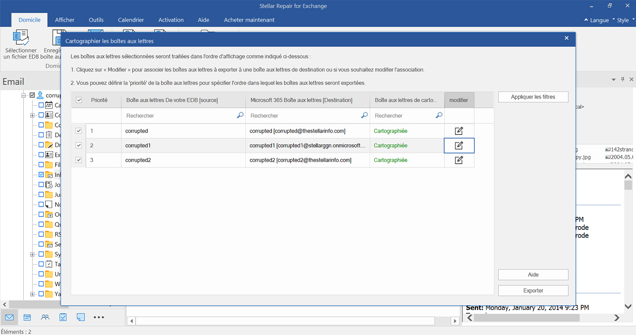The height and width of the screenshot is (335, 636).
Task: Click magnifier icon in Microsoft 365 destination search
Action: pos(365,115)
